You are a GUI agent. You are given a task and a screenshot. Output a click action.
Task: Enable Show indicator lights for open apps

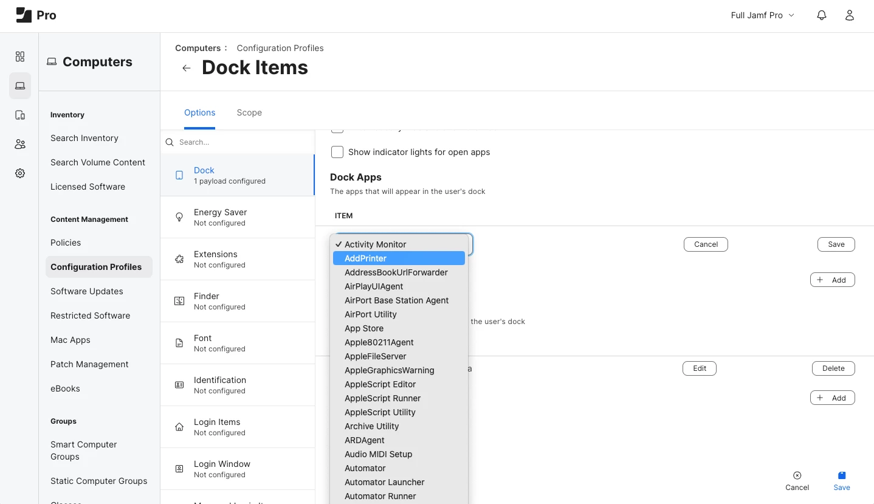(x=337, y=152)
